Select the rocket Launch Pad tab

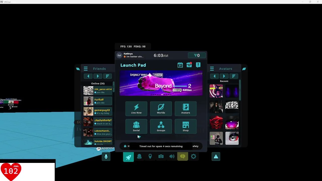tap(128, 157)
